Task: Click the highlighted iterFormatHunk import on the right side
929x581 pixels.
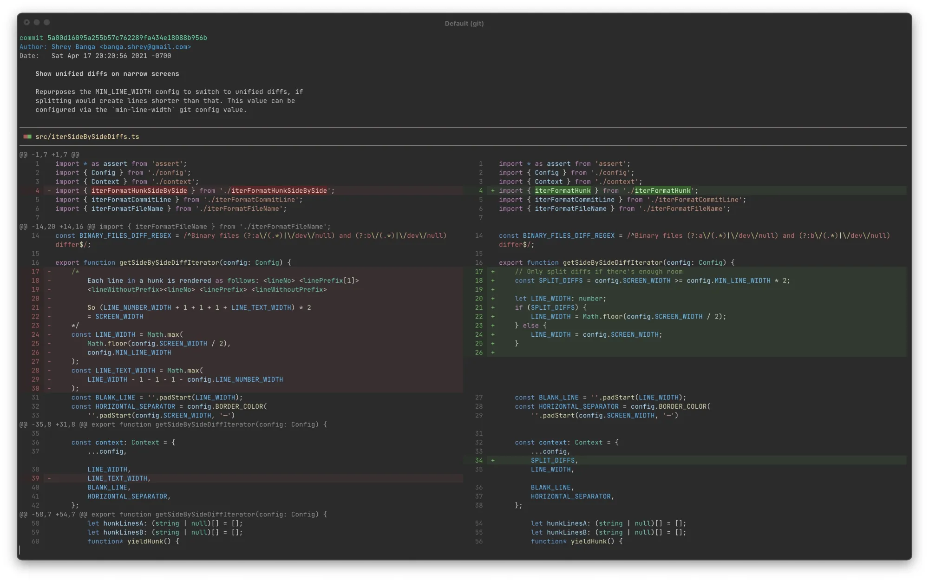Action: (563, 191)
